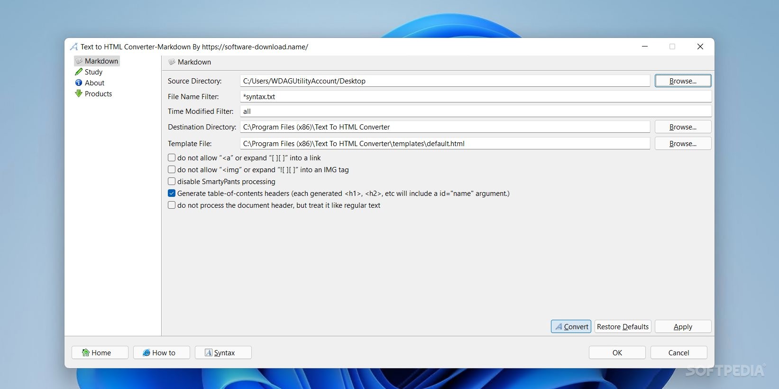Image resolution: width=779 pixels, height=389 pixels.
Task: Browse for the Source Directory
Action: pos(683,81)
